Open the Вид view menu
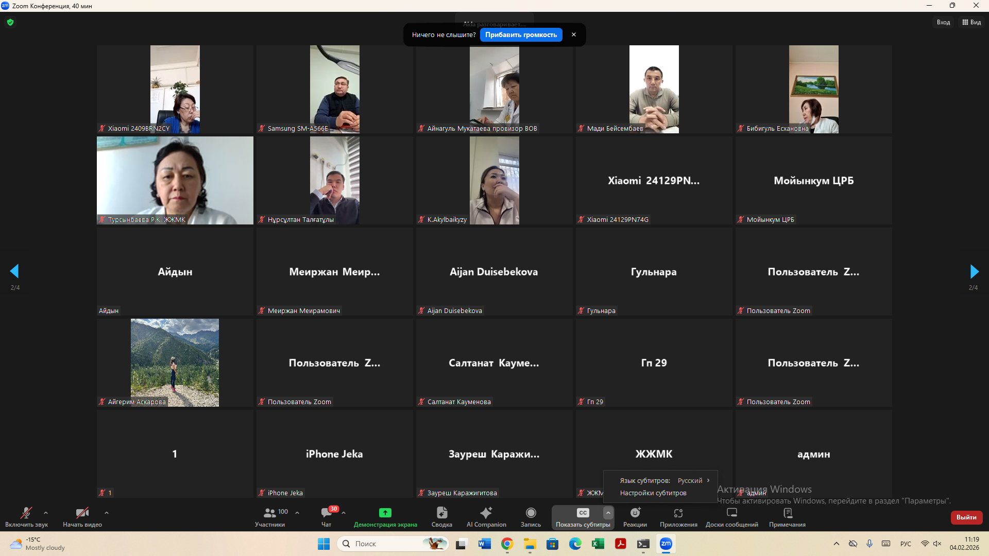The image size is (989, 556). click(971, 22)
